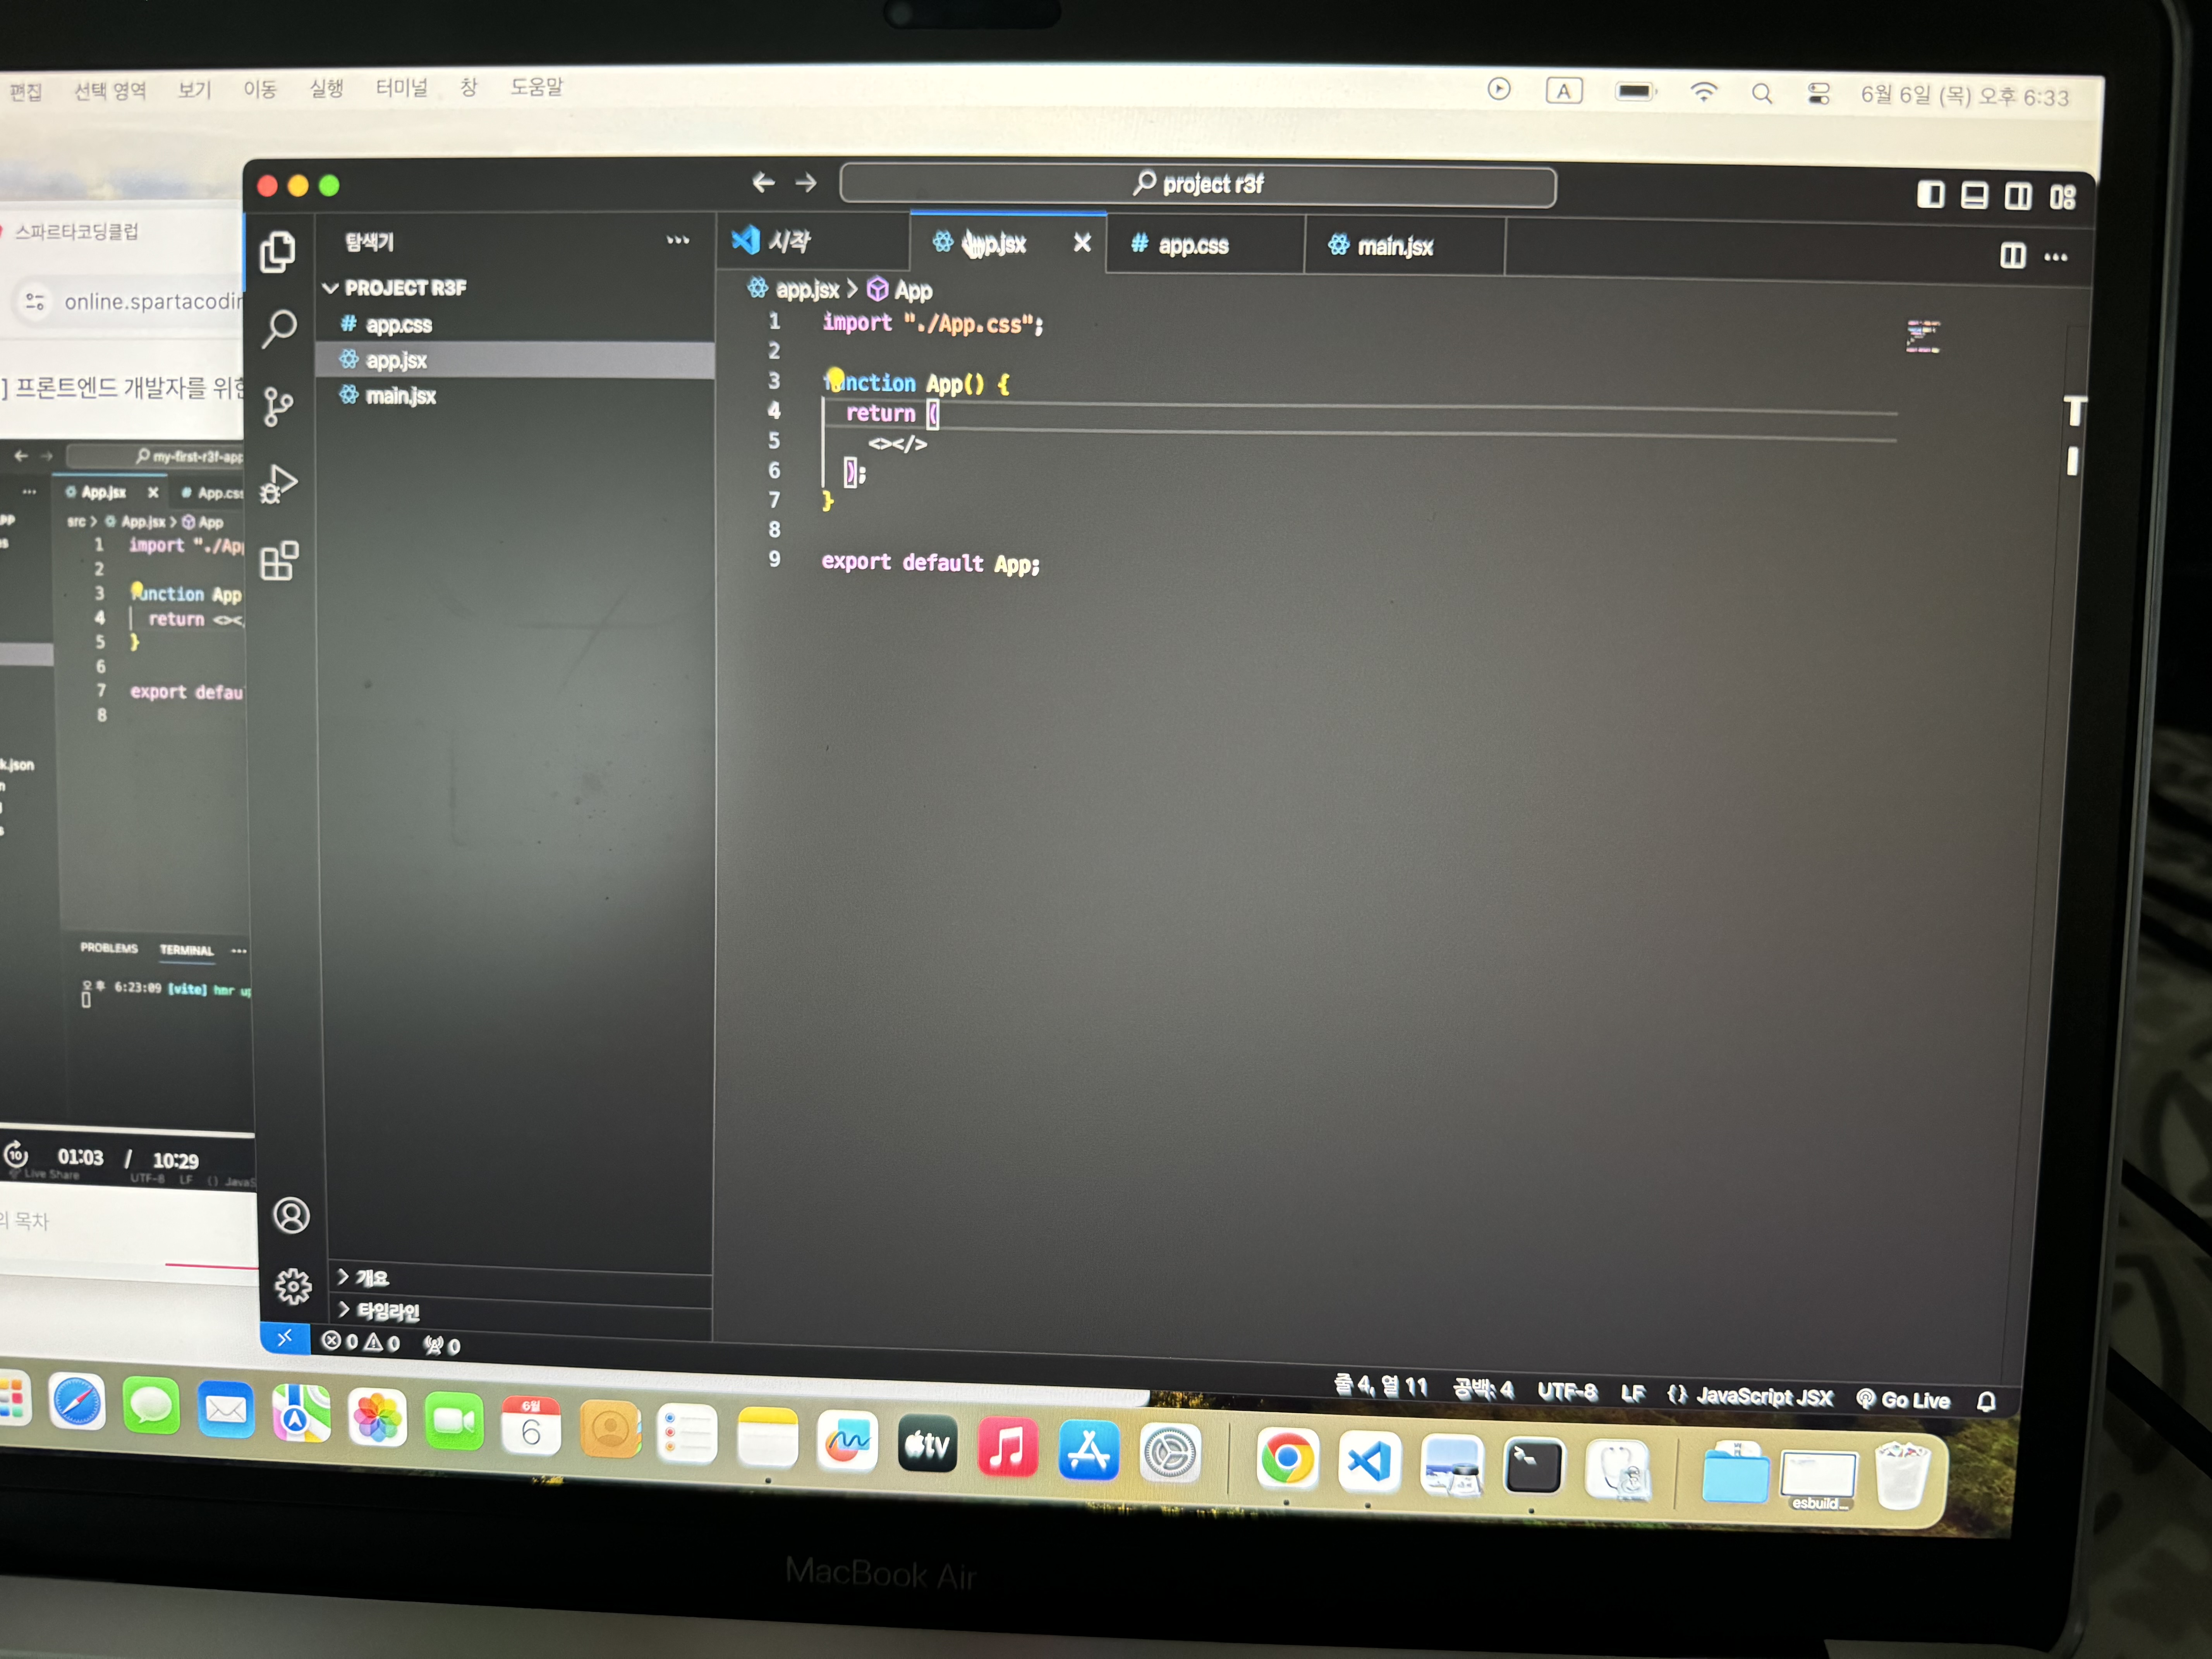Viewport: 2212px width, 1659px height.
Task: Open the 도움말 menu in the menu bar
Action: pyautogui.click(x=537, y=87)
